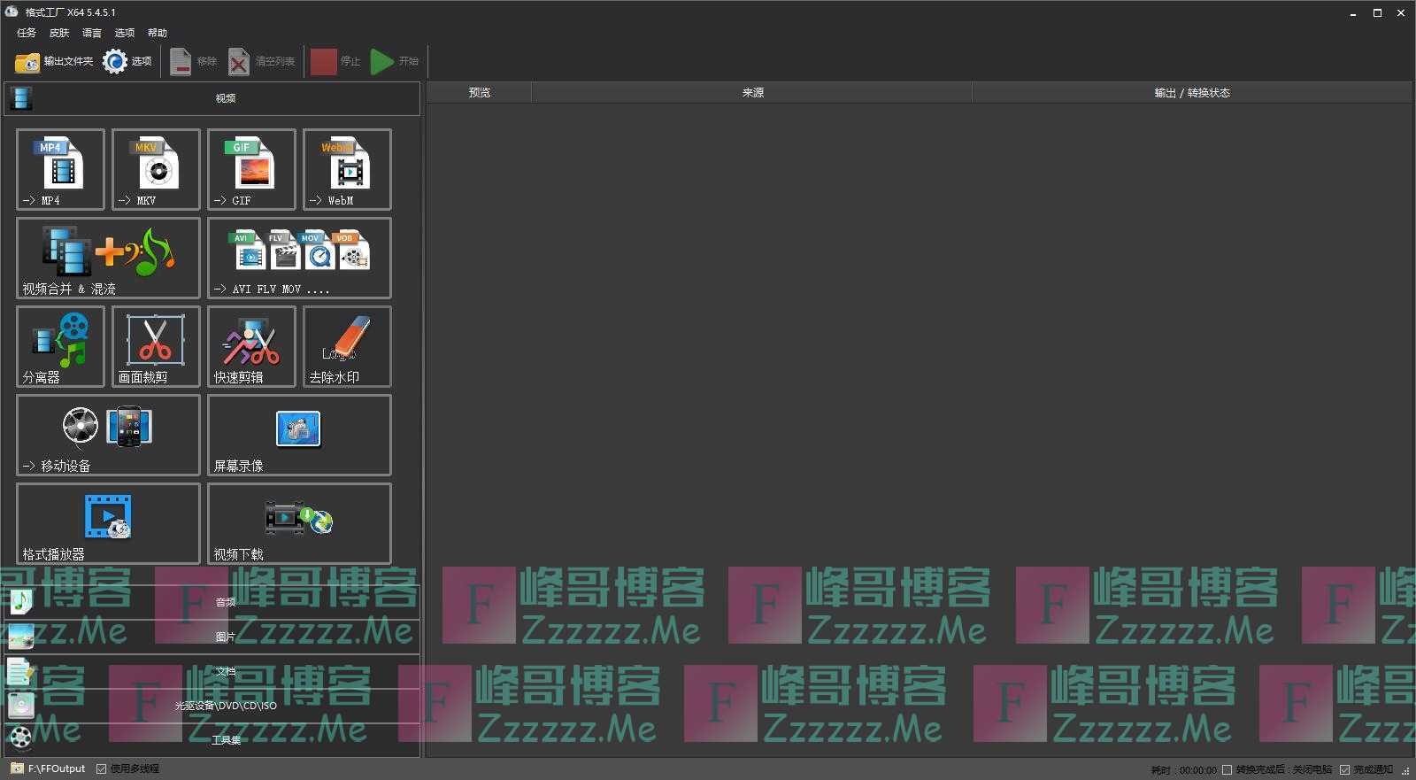Toggle the 使用多线程 checkbox
1416x780 pixels.
102,768
